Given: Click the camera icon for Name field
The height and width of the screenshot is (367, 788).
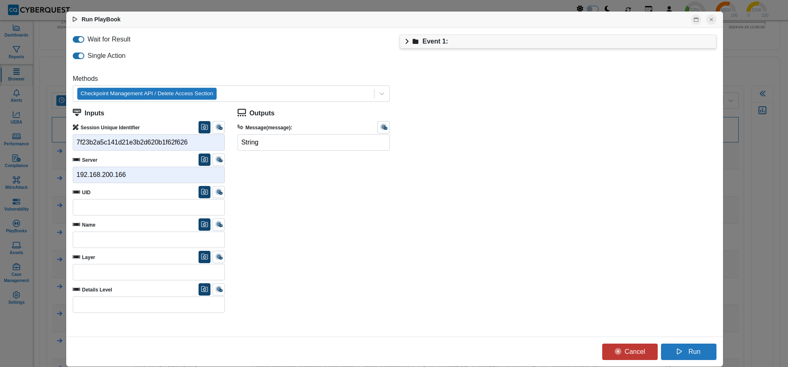Looking at the screenshot, I should [x=204, y=225].
